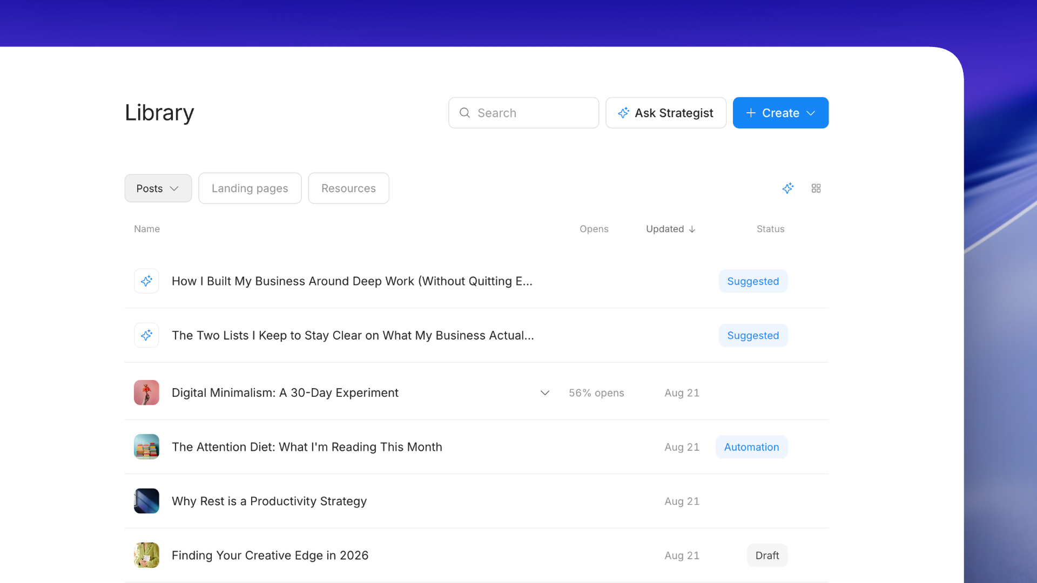Image resolution: width=1037 pixels, height=583 pixels.
Task: Expand the Digital Minimalism row chevron
Action: (x=545, y=393)
